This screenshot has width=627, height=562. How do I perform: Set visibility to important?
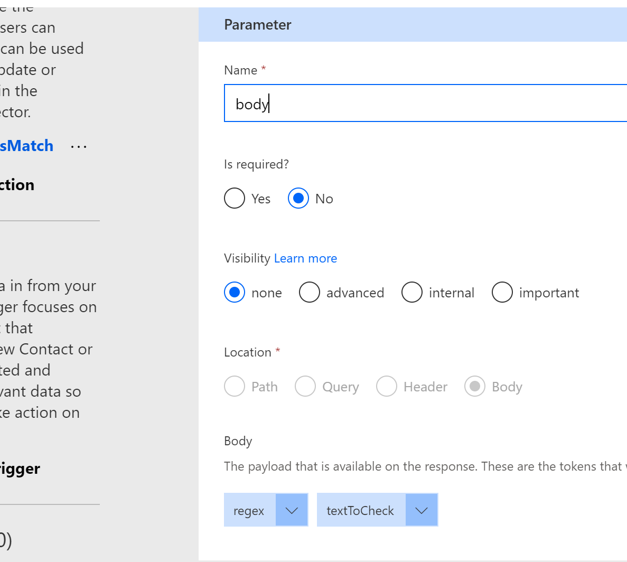point(502,293)
